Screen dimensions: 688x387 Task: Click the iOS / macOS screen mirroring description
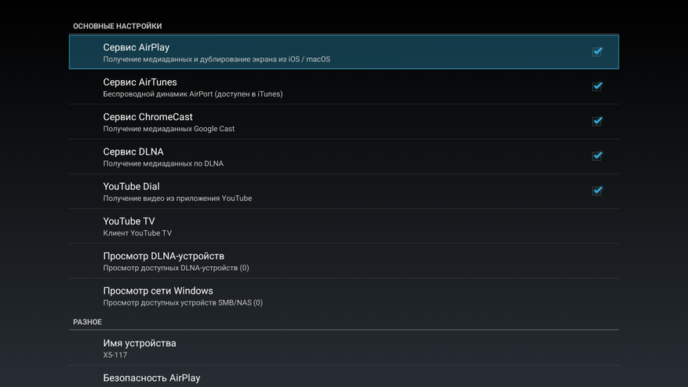[217, 60]
